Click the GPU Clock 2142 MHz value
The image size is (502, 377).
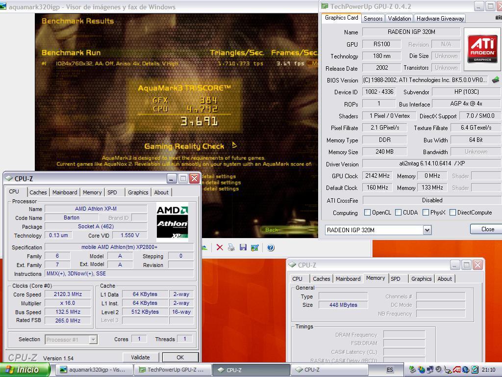[377, 176]
